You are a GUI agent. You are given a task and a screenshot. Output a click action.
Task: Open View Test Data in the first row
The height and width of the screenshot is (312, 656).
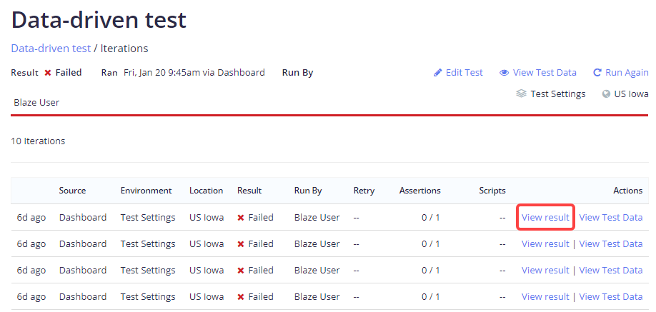coord(610,218)
